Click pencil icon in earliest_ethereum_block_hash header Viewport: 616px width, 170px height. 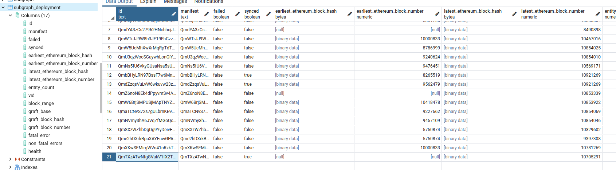click(x=350, y=14)
